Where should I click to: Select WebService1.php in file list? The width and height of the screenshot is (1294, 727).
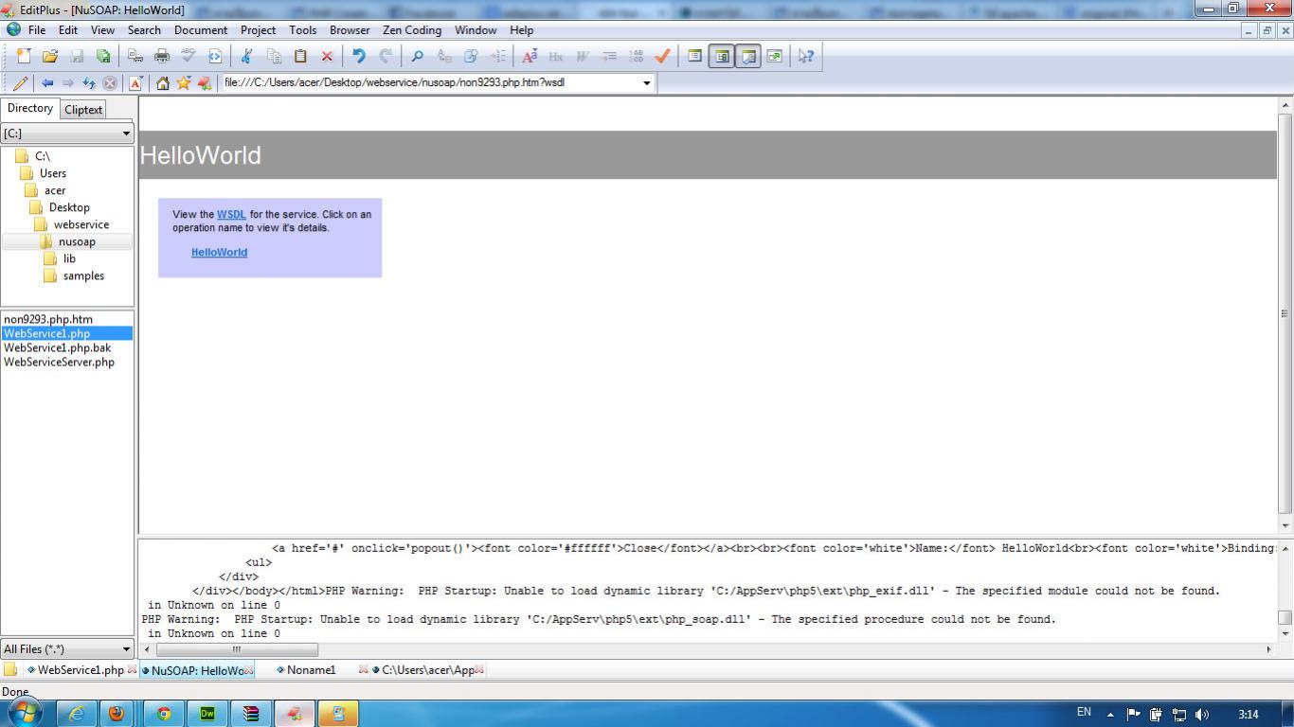point(67,333)
